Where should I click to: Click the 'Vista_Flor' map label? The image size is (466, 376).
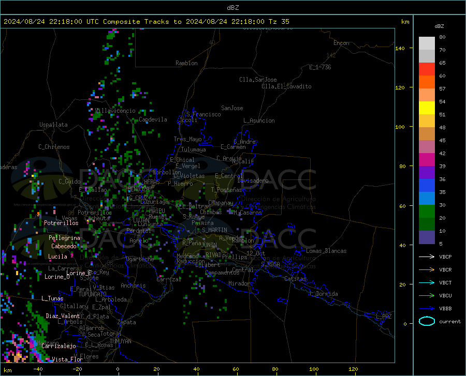pos(67,359)
